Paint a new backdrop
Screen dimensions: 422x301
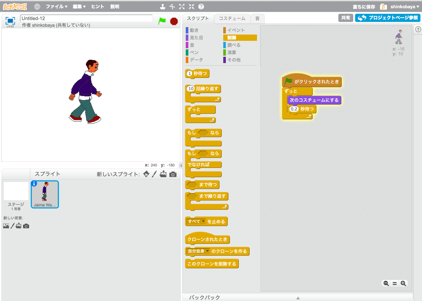(13, 226)
